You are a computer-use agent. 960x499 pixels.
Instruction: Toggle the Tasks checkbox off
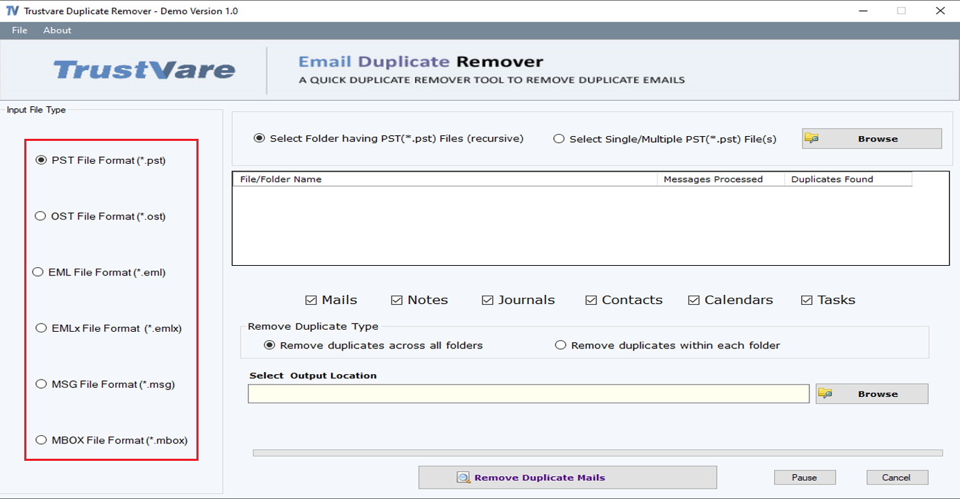pyautogui.click(x=806, y=300)
